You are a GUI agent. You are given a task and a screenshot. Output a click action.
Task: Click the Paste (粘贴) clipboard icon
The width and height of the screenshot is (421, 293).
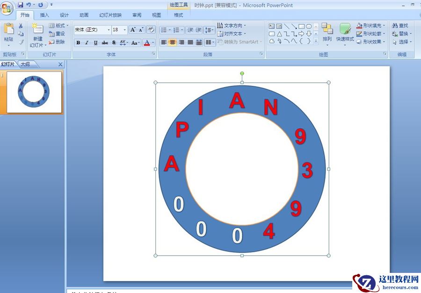(8, 29)
